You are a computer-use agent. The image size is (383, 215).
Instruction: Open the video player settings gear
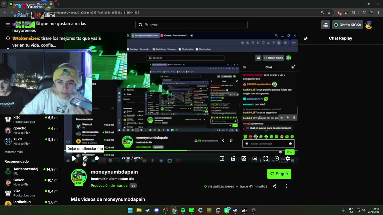pyautogui.click(x=288, y=159)
